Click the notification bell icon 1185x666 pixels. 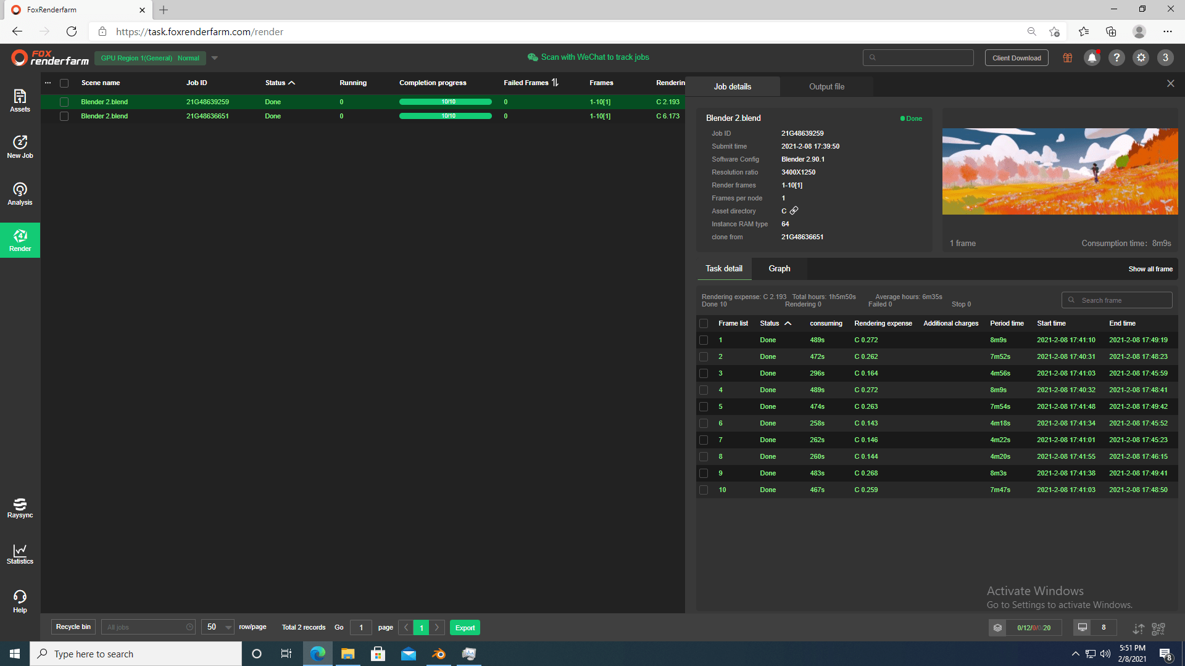[1092, 58]
